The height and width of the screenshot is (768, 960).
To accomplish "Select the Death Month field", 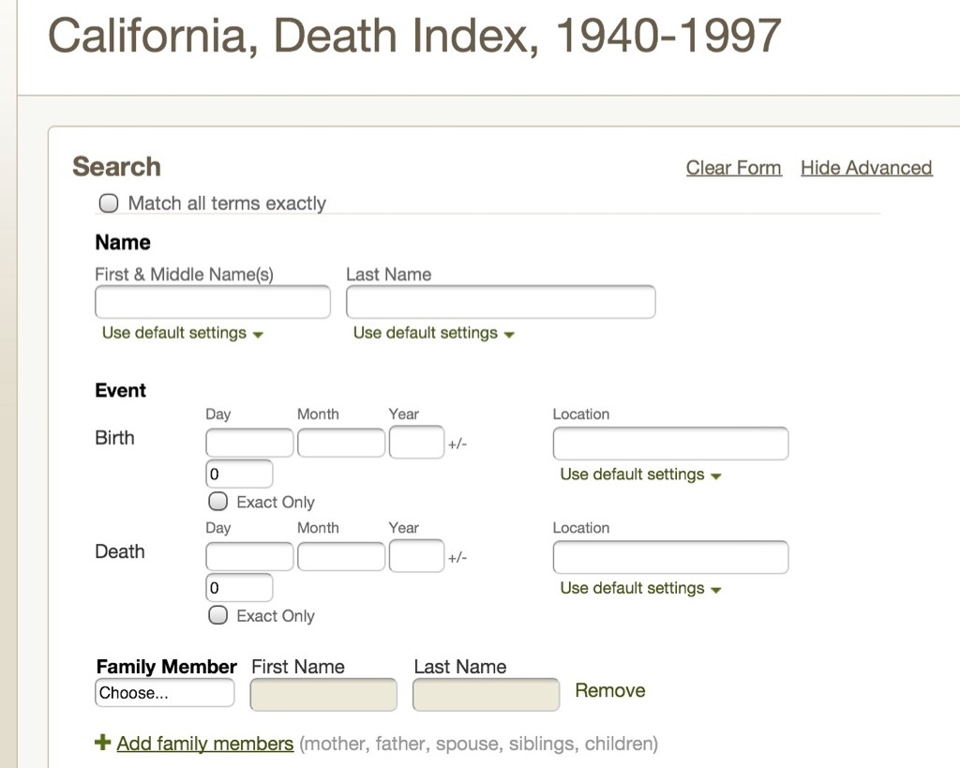I will click(341, 556).
